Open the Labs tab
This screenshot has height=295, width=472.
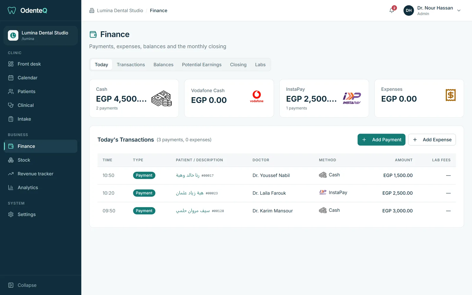pyautogui.click(x=260, y=65)
